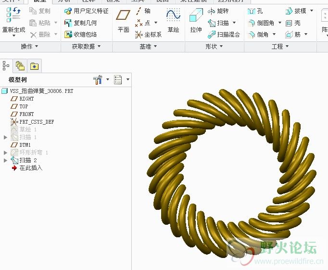Image resolution: width=328 pixels, height=270 pixels.
Task: Click the Delete (删除) button
Action: (x=40, y=34)
